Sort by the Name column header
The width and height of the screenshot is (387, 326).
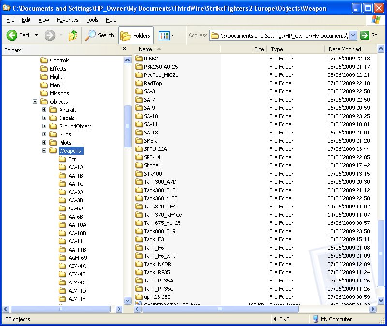click(x=177, y=49)
